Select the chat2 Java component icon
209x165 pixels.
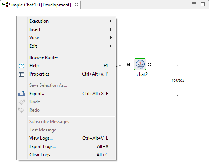click(140, 64)
